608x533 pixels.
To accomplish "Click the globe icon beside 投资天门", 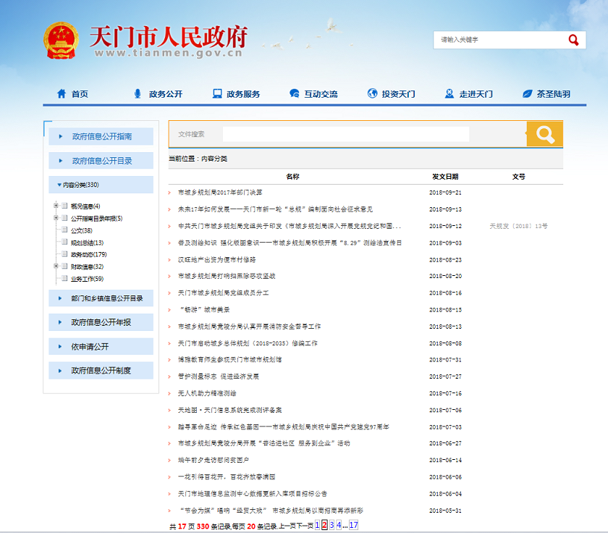I will (372, 94).
